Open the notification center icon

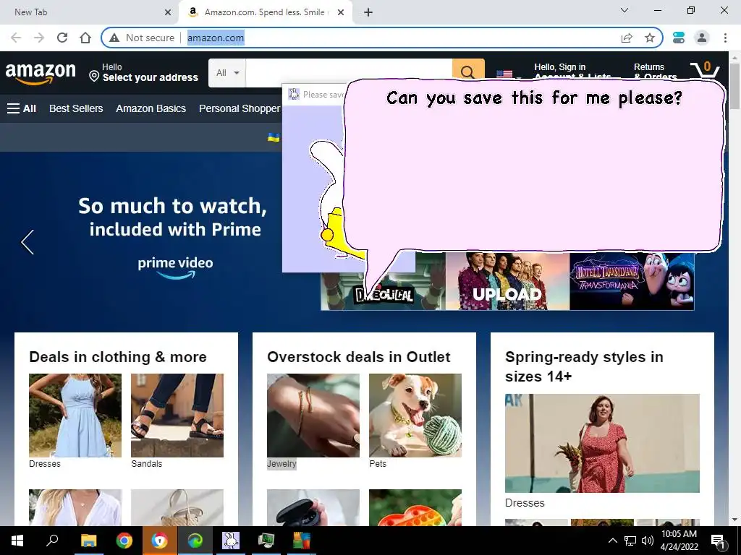click(x=719, y=541)
